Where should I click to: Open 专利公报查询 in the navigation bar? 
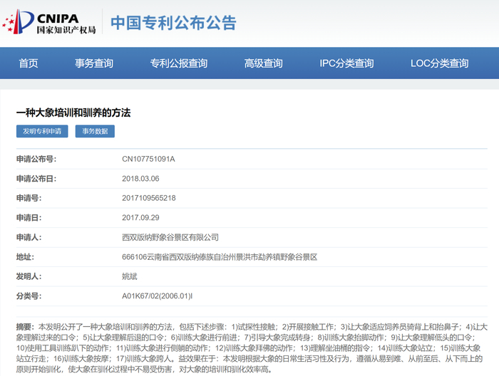179,63
